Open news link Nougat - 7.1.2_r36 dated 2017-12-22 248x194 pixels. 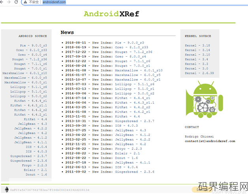coord(133,52)
